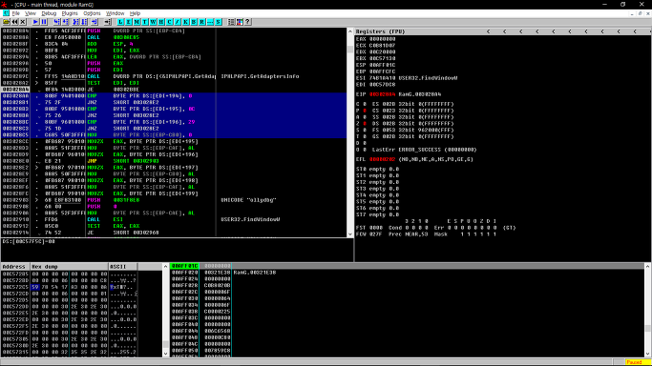Open the Plugins menu

point(70,13)
